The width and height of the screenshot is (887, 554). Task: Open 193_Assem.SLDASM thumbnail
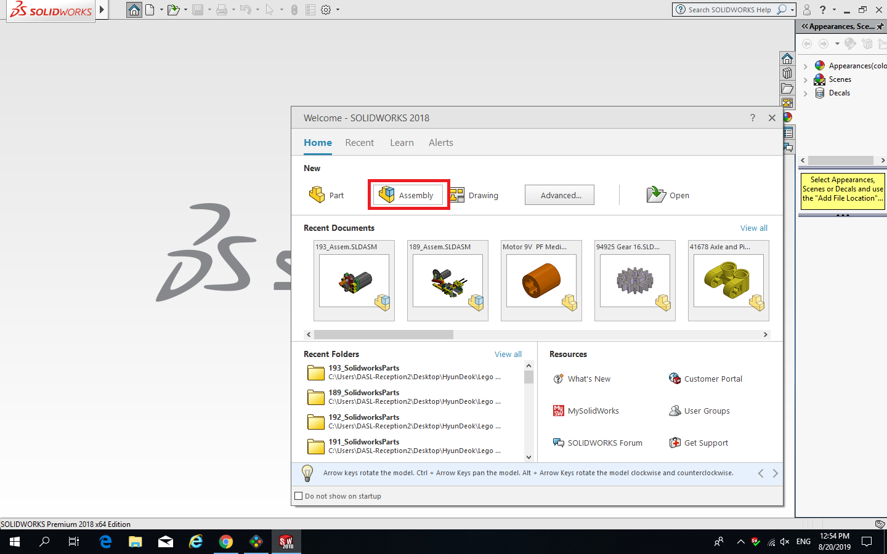(354, 281)
